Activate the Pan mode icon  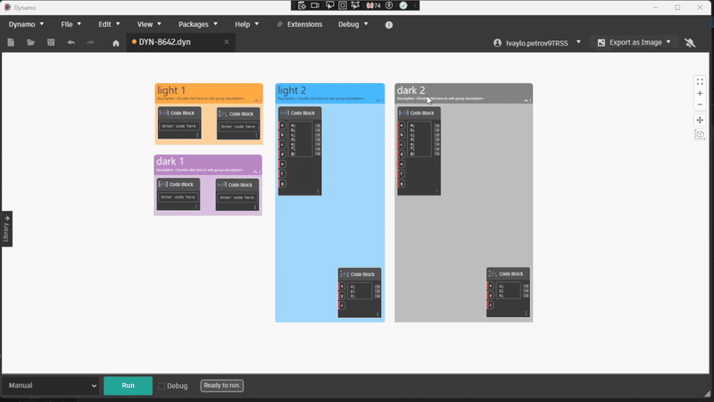click(701, 121)
